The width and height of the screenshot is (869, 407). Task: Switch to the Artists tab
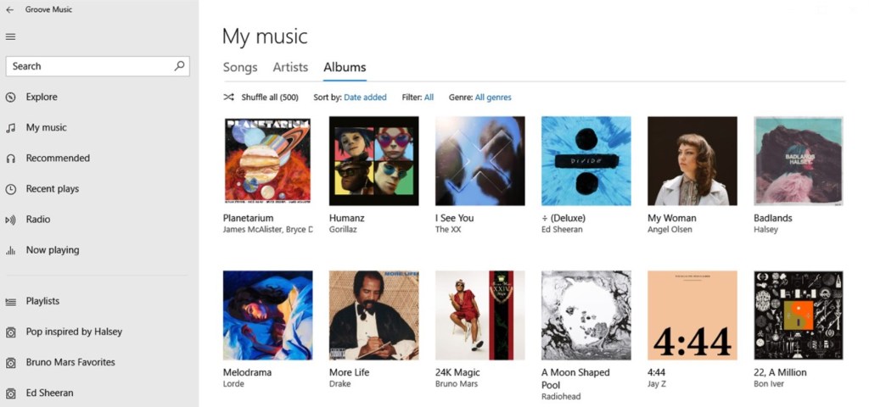pos(290,68)
